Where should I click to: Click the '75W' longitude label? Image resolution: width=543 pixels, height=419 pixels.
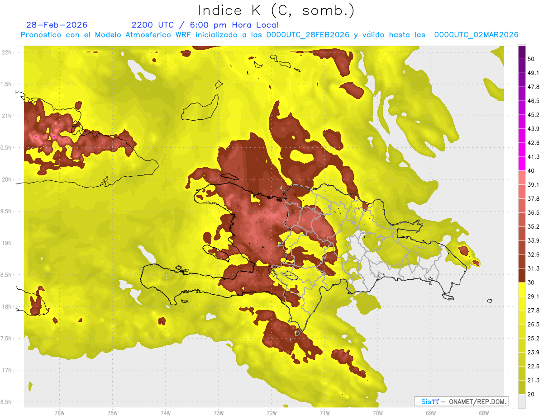(x=113, y=413)
